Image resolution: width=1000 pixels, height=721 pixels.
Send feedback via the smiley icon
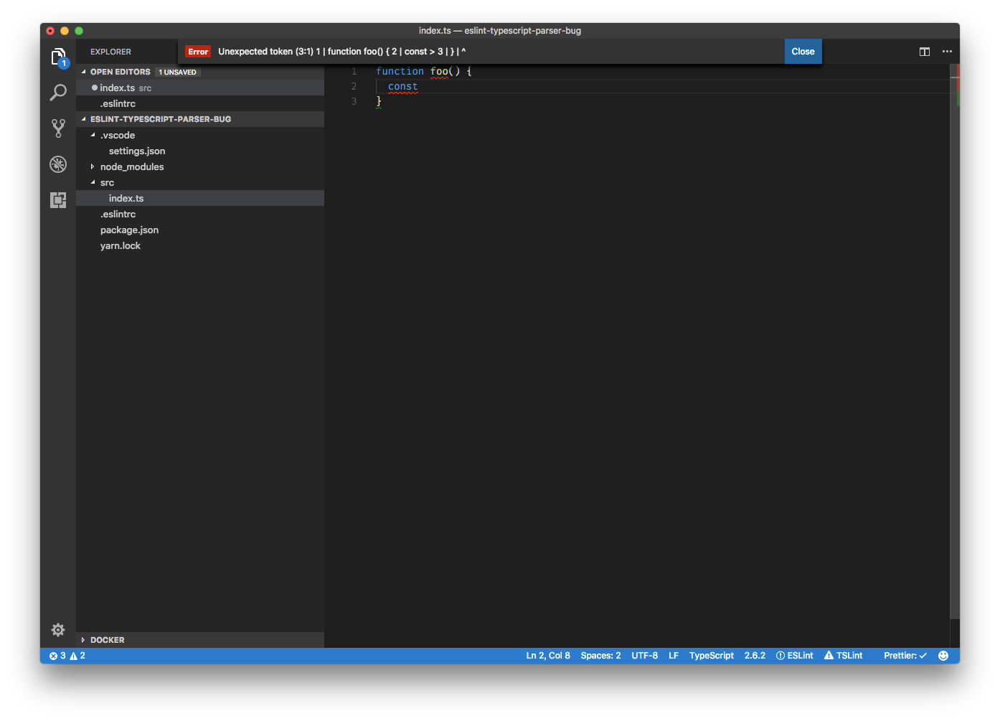943,655
